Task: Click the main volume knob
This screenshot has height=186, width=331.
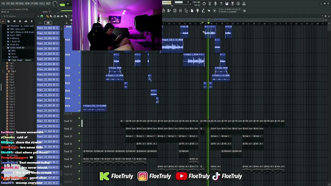Action: [55, 4]
